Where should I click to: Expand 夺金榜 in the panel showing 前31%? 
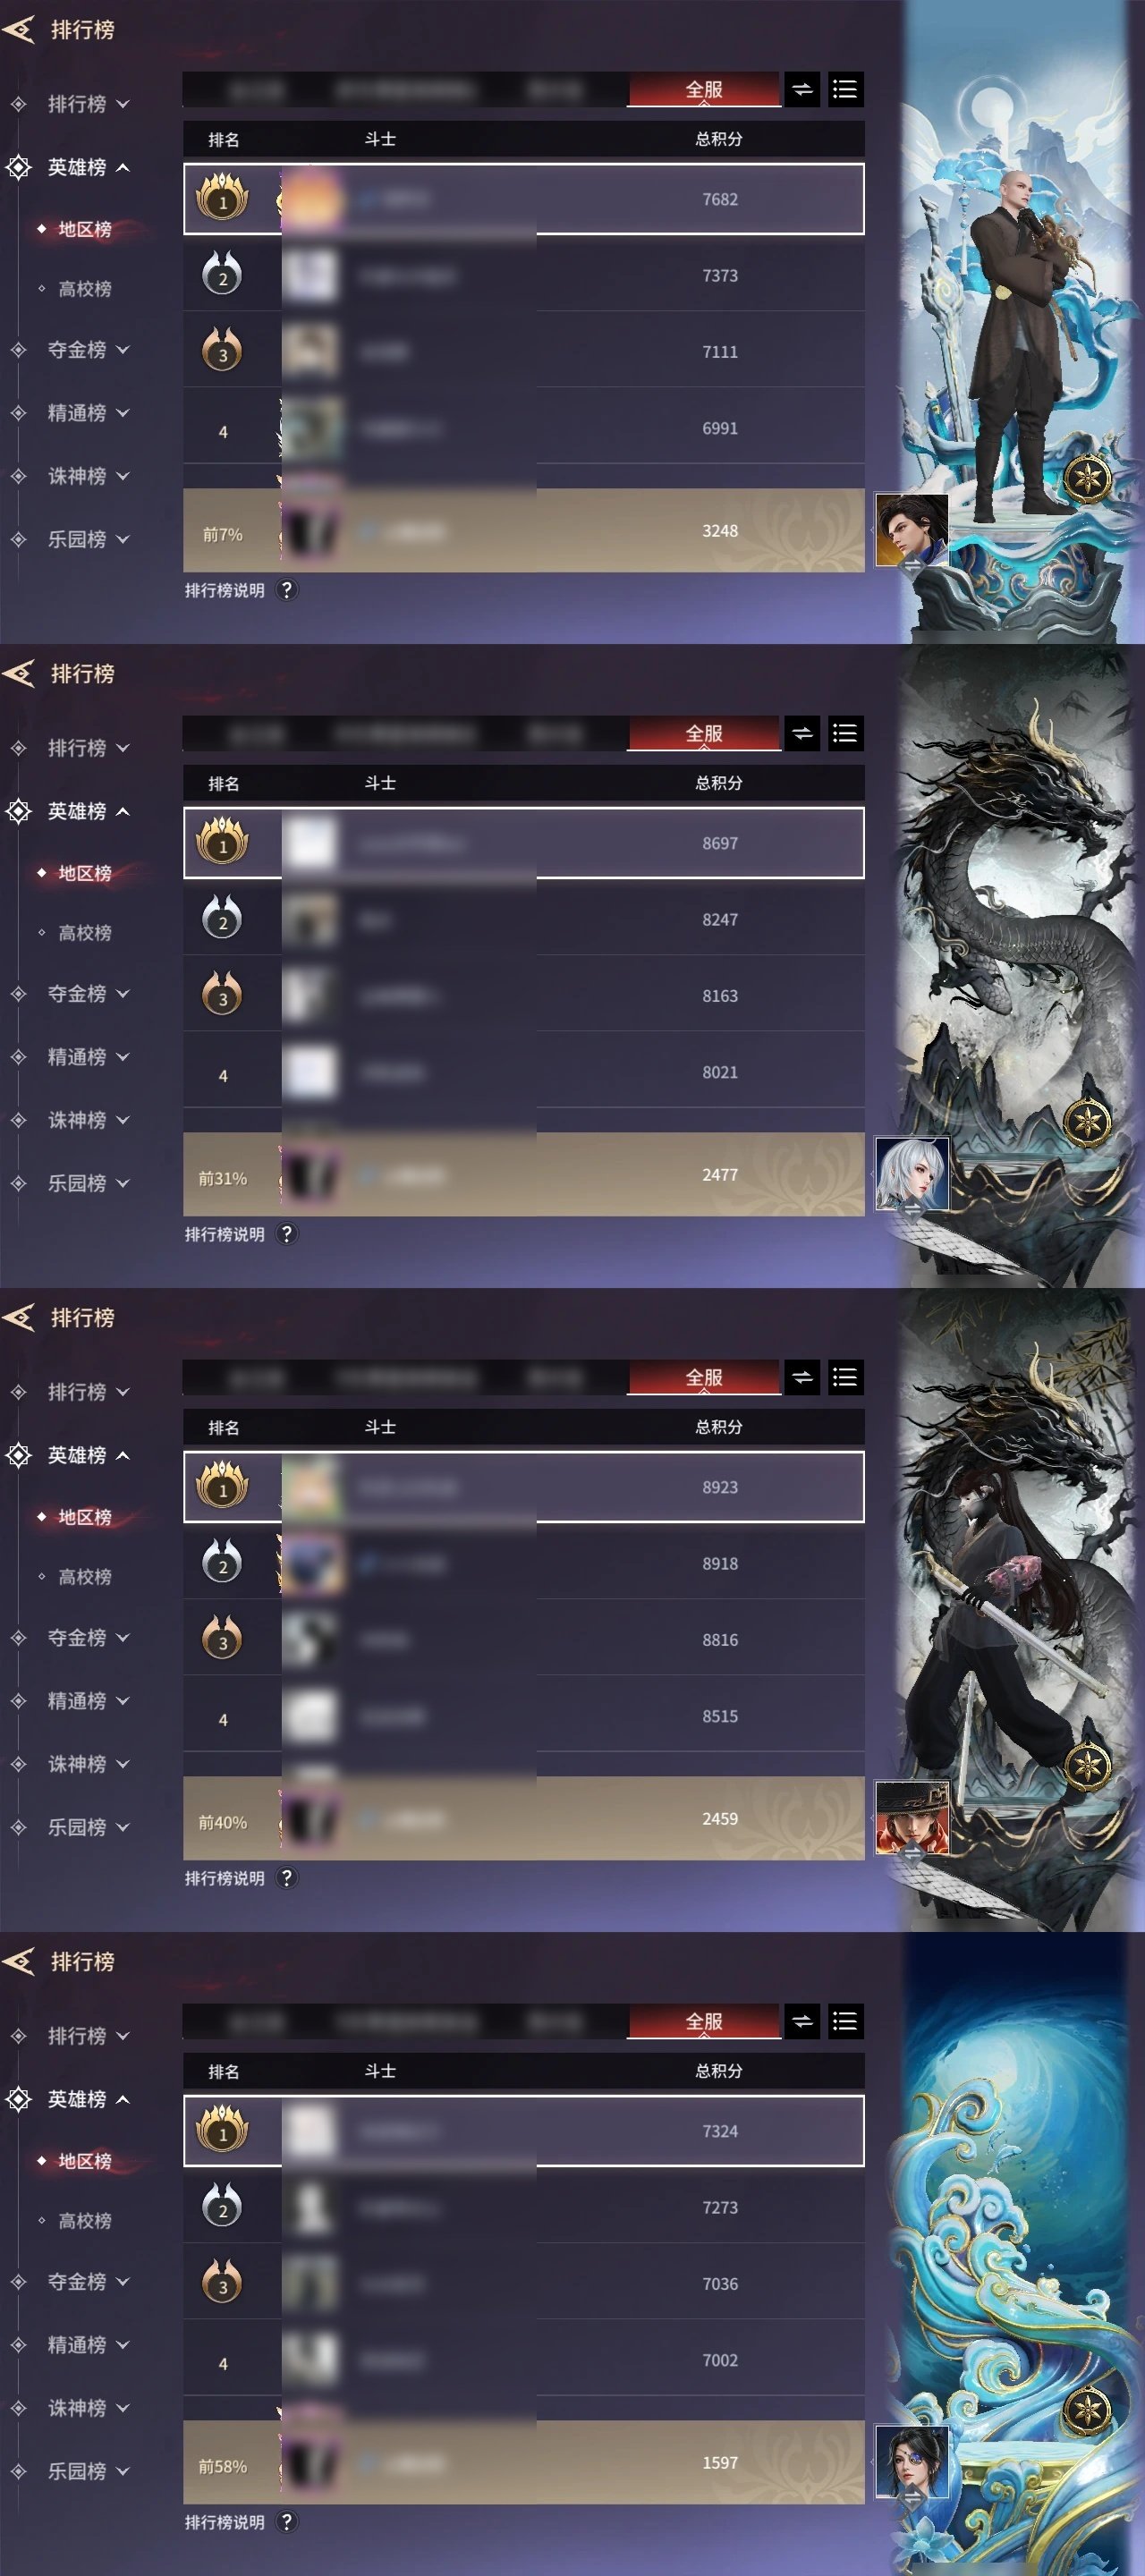pos(88,994)
